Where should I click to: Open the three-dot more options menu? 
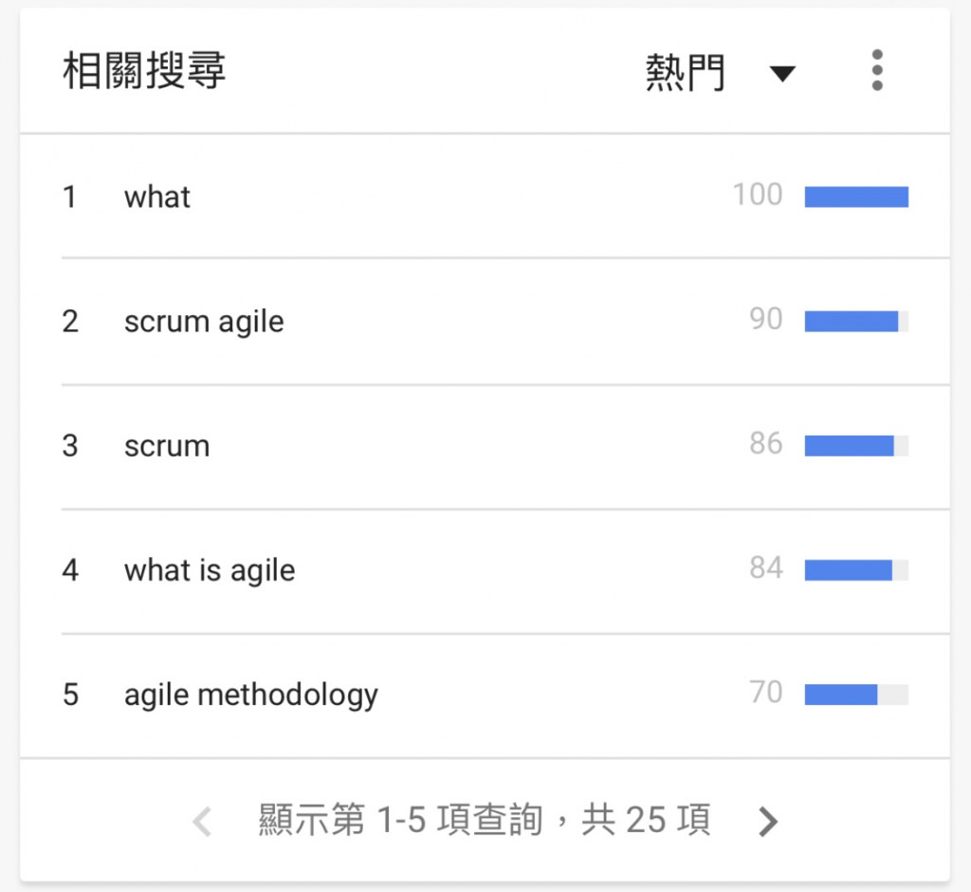click(877, 70)
